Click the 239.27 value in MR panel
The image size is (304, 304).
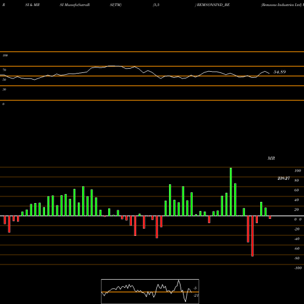[x=283, y=178]
